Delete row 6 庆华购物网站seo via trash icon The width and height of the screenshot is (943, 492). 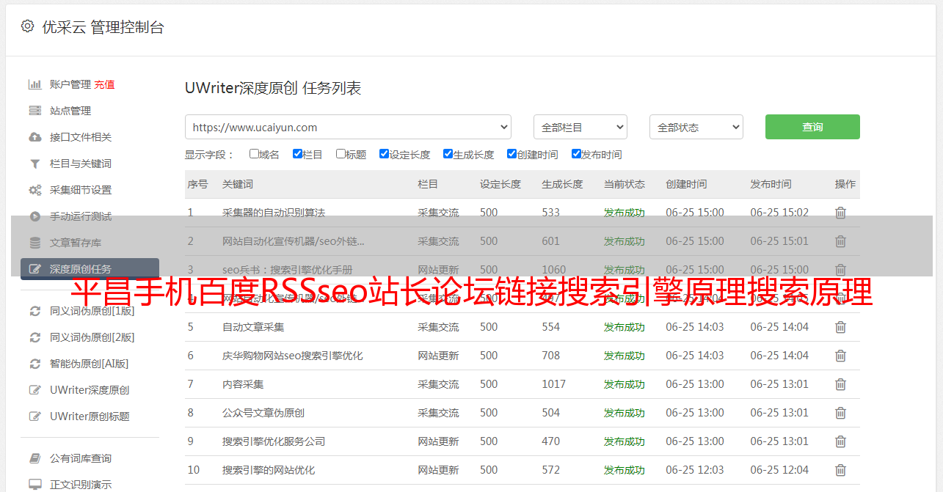[841, 356]
